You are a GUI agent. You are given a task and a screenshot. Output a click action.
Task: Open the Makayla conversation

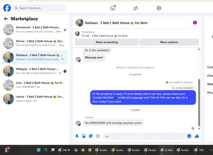(35, 71)
